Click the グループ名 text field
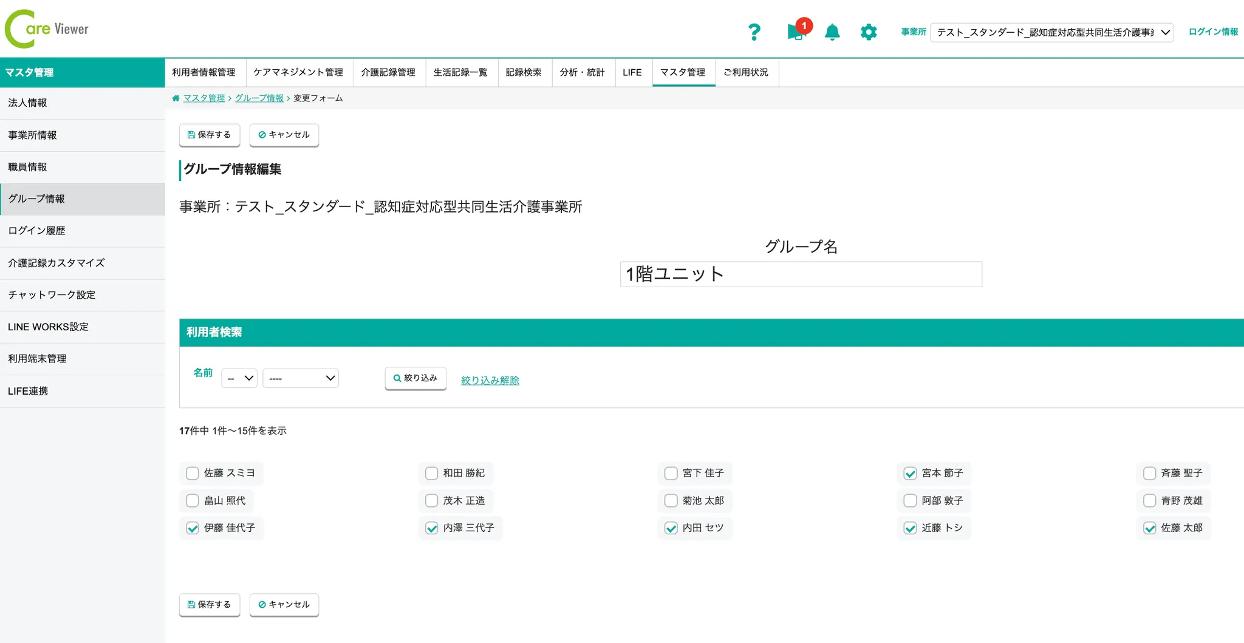Image resolution: width=1244 pixels, height=643 pixels. click(x=801, y=274)
